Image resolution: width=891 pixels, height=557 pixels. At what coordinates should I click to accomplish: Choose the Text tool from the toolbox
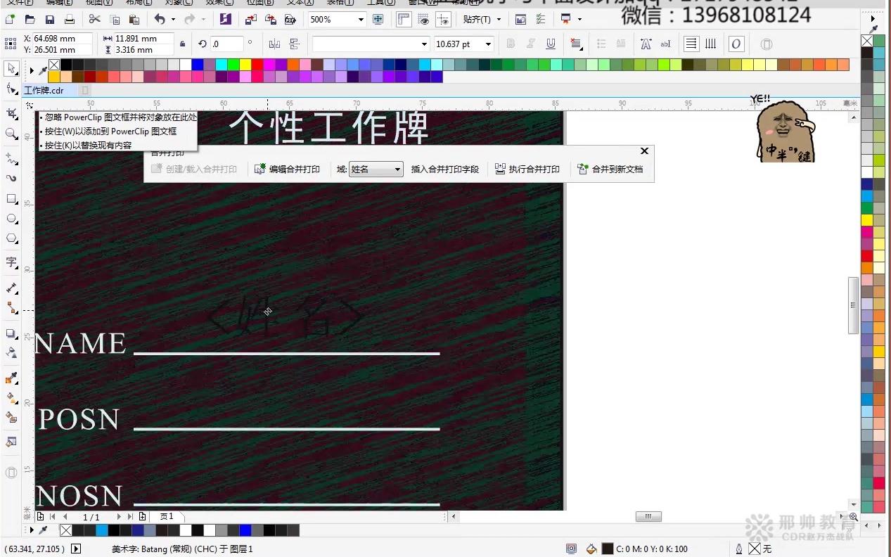11,262
